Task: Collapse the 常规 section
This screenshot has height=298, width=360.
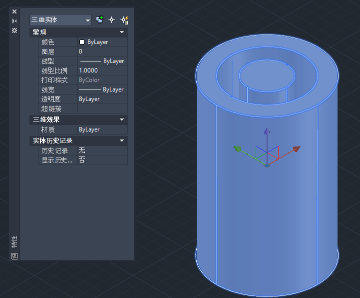Action: [x=122, y=32]
